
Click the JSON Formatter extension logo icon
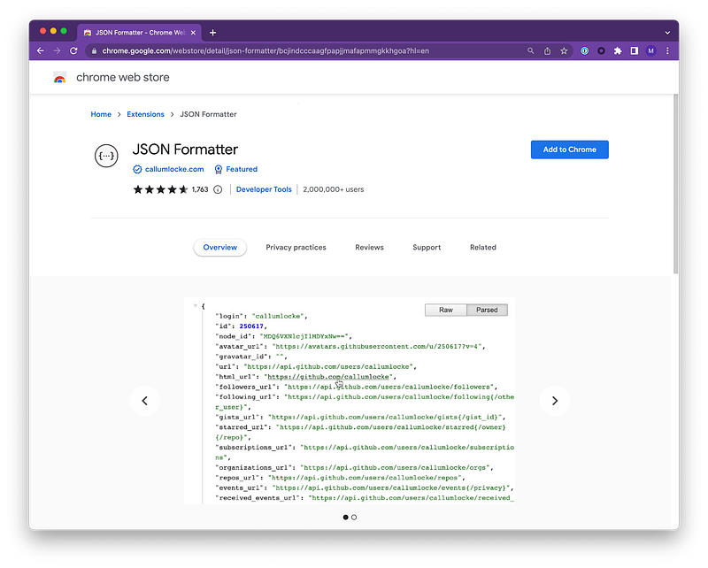click(x=106, y=156)
